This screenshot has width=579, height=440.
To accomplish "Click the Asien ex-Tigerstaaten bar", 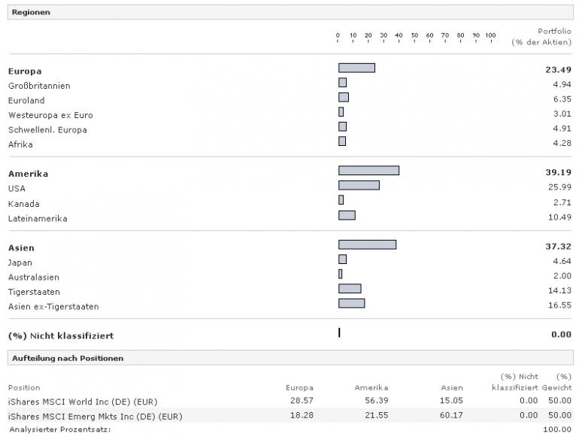I will 351,303.
